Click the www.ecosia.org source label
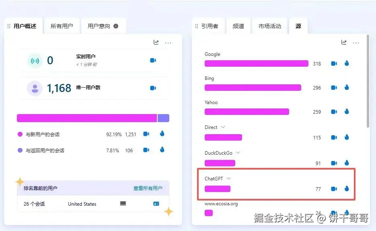 click(x=221, y=204)
